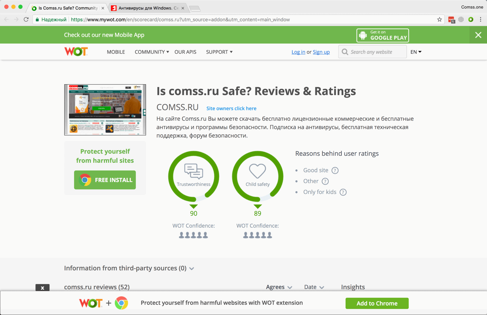Image resolution: width=487 pixels, height=315 pixels.
Task: Click confidence people icons under Trustworthiness
Action: pyautogui.click(x=193, y=235)
